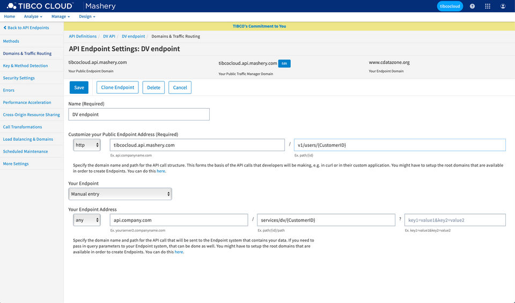Image resolution: width=515 pixels, height=303 pixels.
Task: Open TIBCO's Commitment to You banner
Action: point(259,26)
